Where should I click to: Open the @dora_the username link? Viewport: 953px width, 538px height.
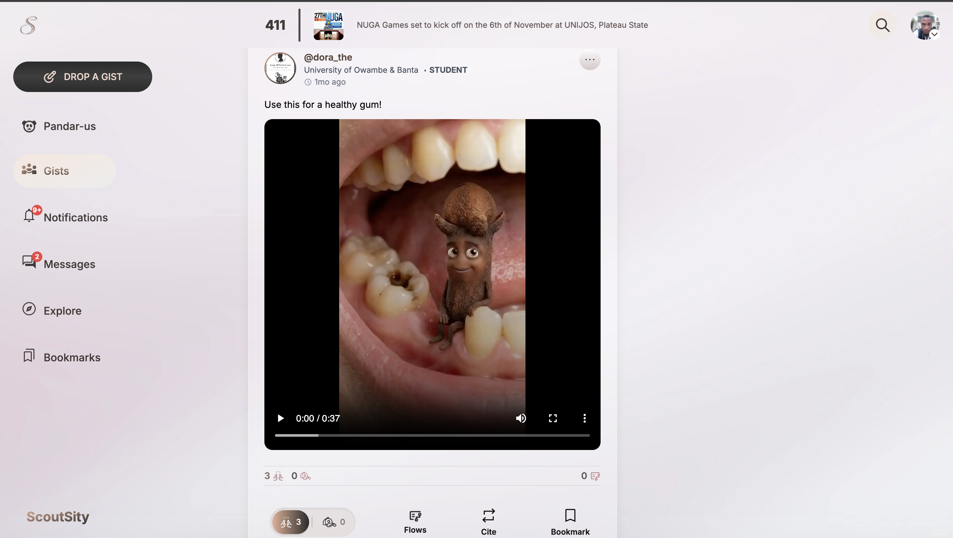coord(328,57)
